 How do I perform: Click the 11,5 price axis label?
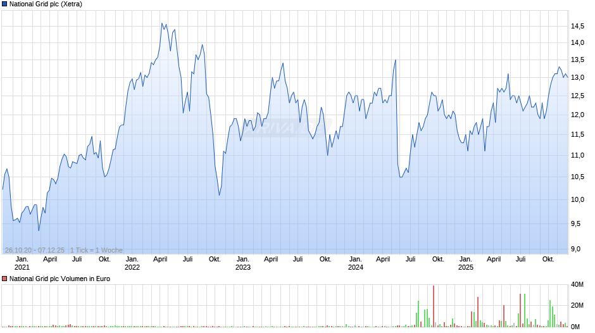[577, 135]
